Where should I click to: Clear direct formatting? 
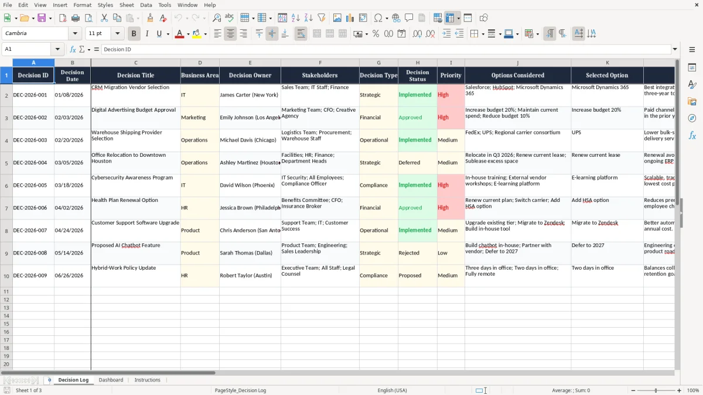coord(162,18)
